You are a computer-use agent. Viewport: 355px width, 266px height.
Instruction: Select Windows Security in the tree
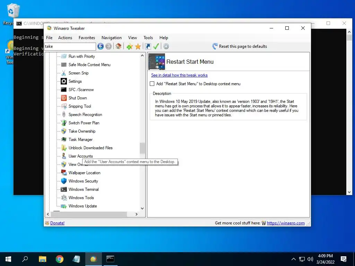coord(83,181)
